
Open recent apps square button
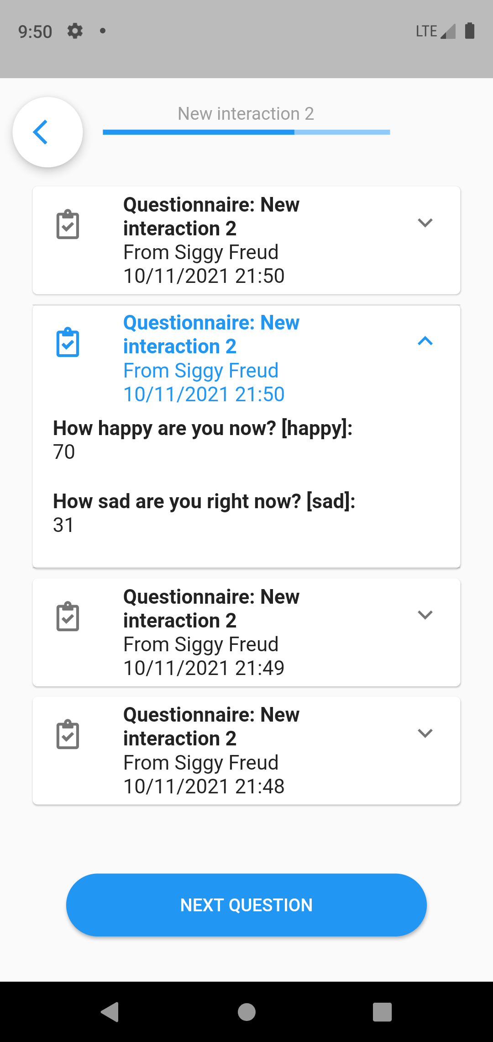coord(382,1012)
